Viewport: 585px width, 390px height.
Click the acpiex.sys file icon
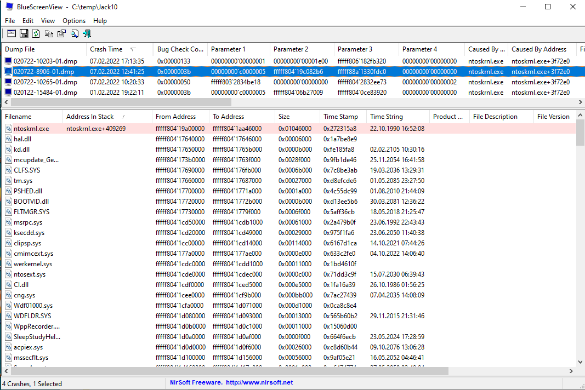[x=9, y=347]
